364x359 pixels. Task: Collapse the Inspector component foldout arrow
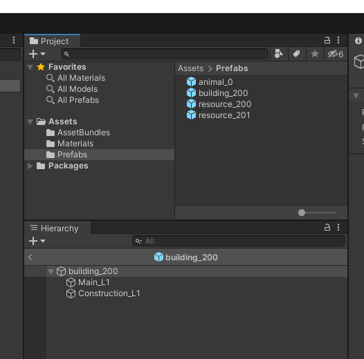pyautogui.click(x=356, y=96)
